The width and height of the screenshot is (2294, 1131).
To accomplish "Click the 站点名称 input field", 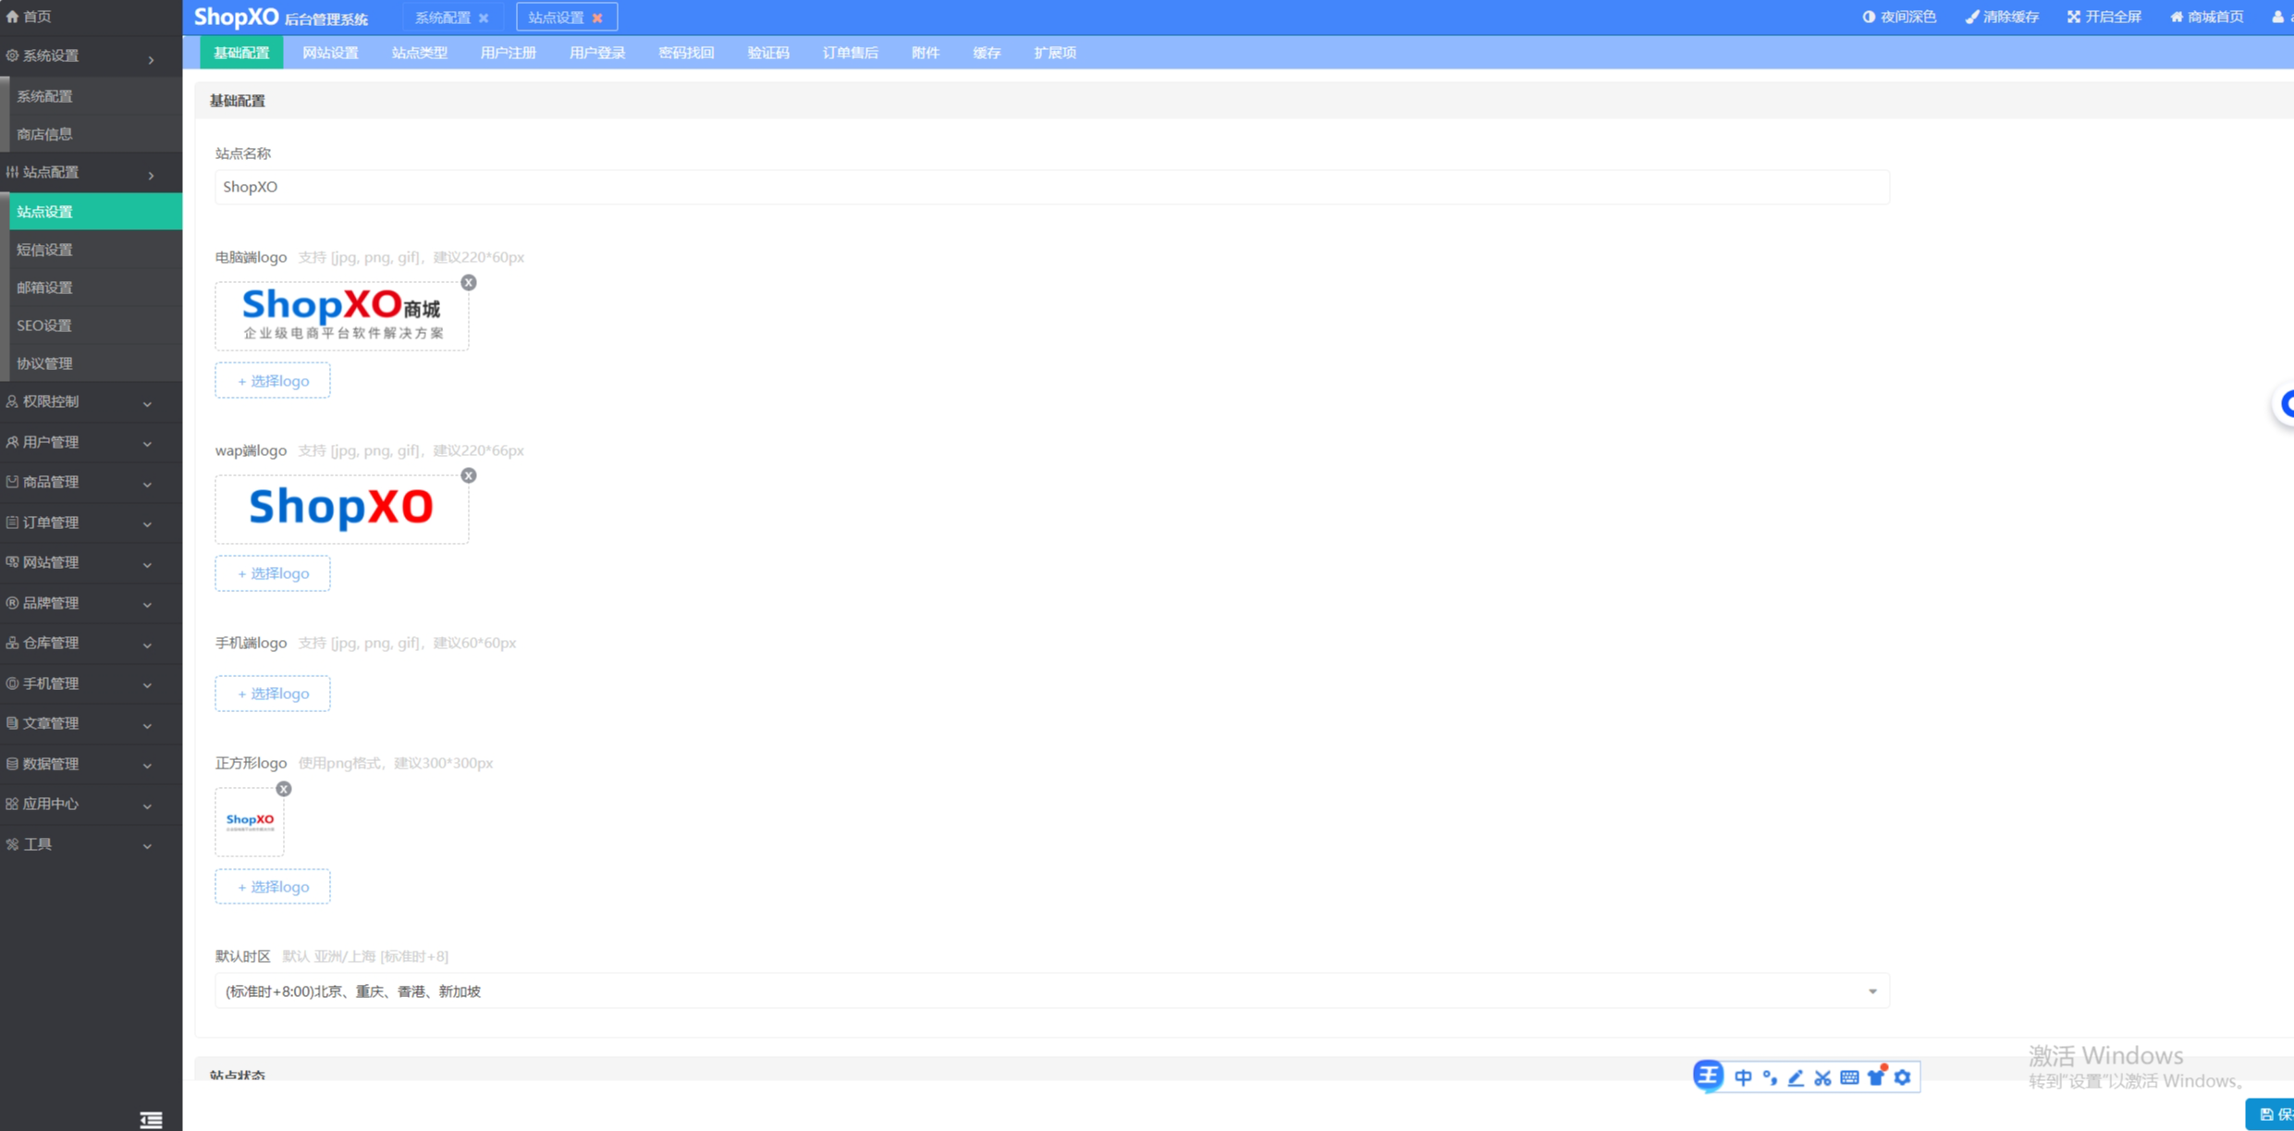I will pos(1052,187).
